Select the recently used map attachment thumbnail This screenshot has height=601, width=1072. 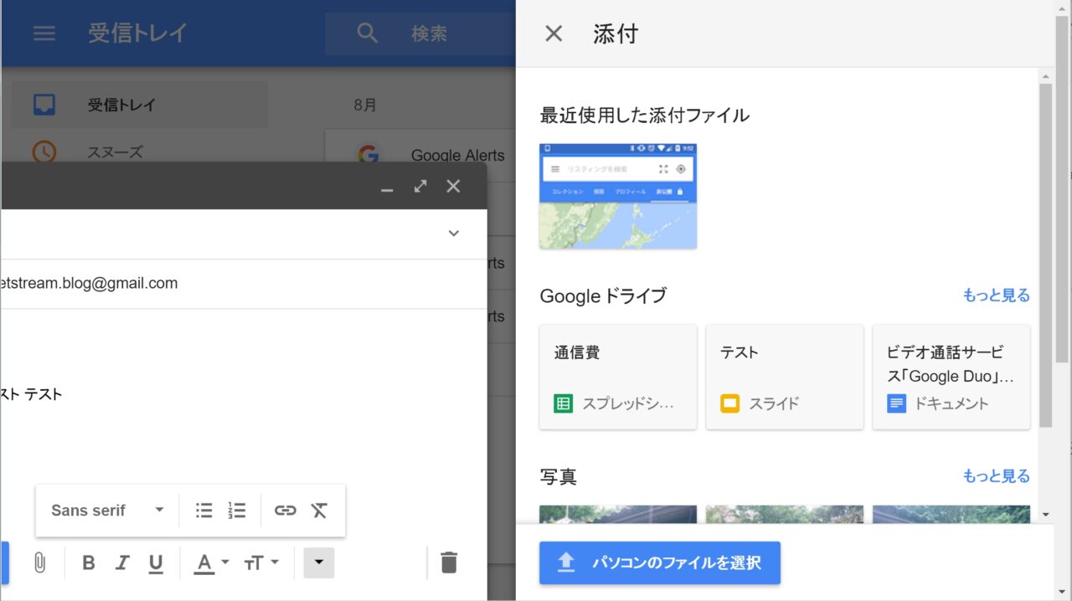pos(618,196)
